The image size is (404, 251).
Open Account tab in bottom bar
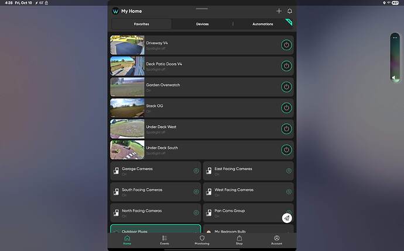(x=276, y=240)
